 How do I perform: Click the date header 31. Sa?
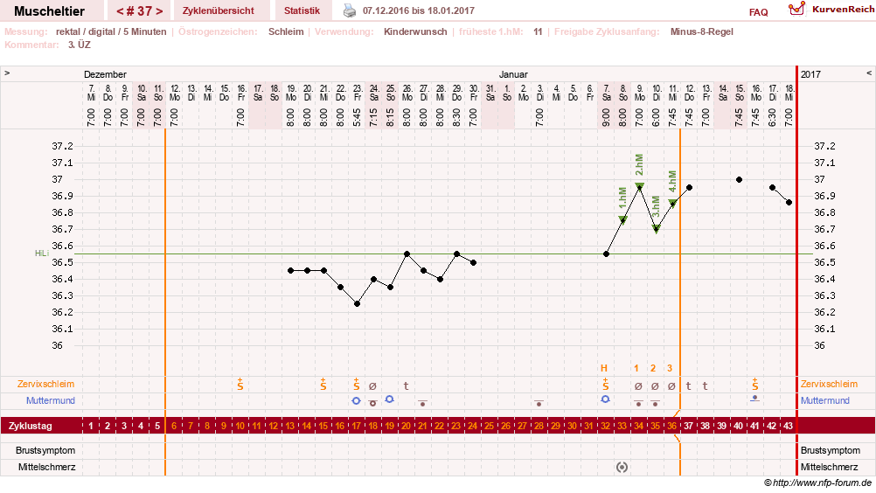490,93
